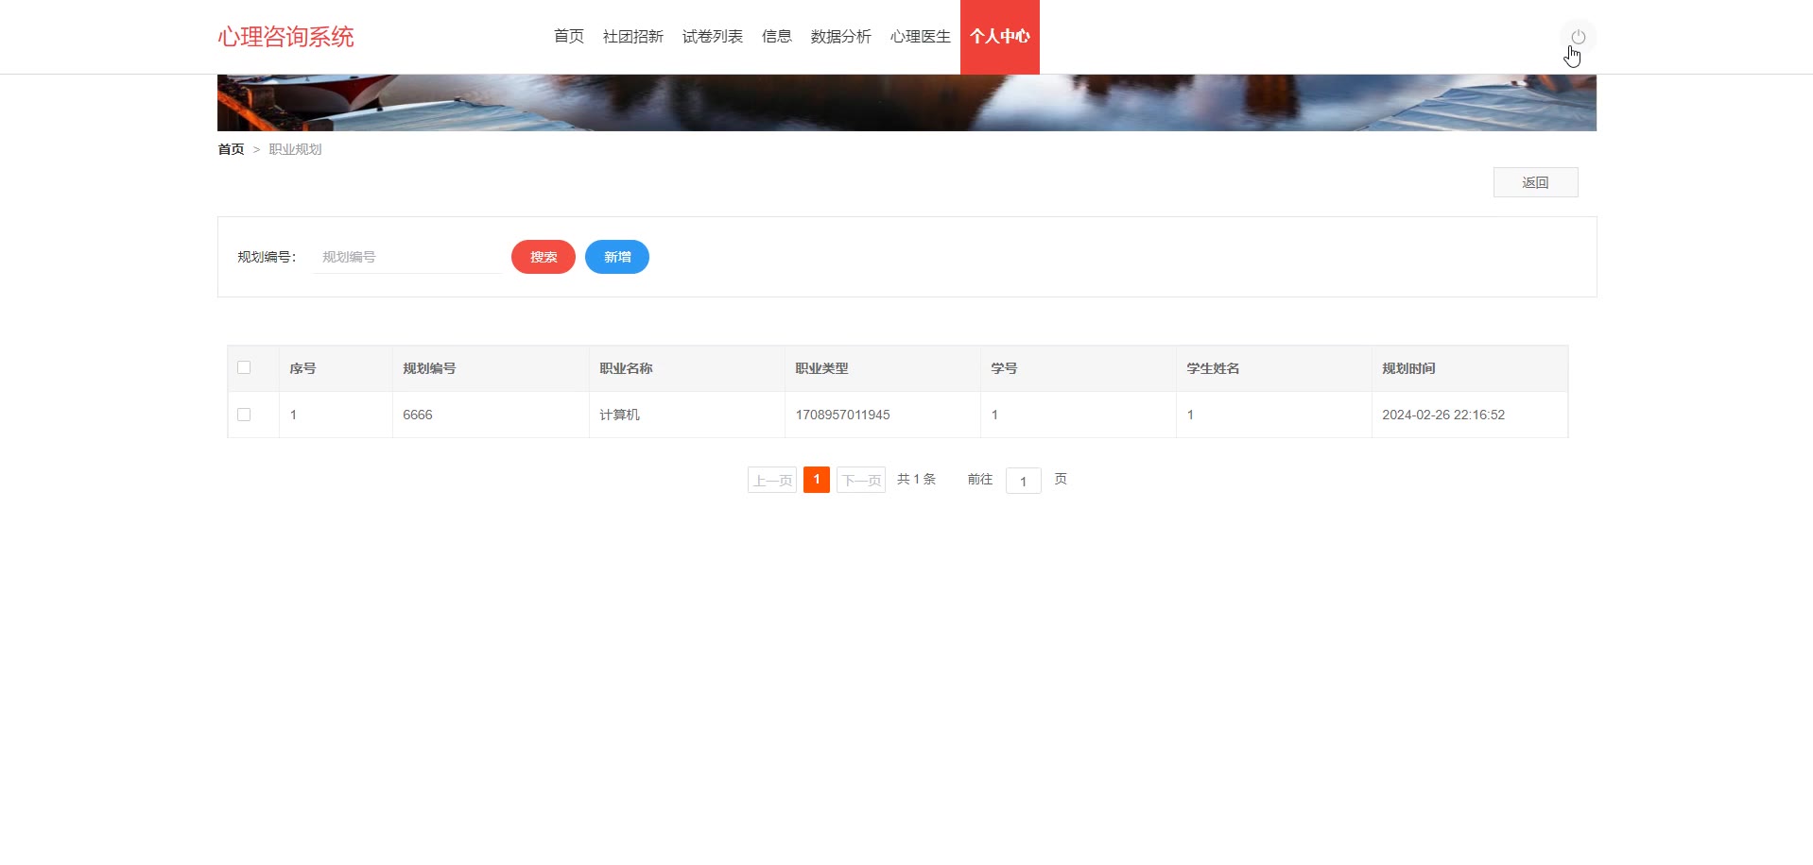Image resolution: width=1813 pixels, height=865 pixels.
Task: Click the 2024-02-26 22:16:52 cell
Action: tap(1470, 415)
